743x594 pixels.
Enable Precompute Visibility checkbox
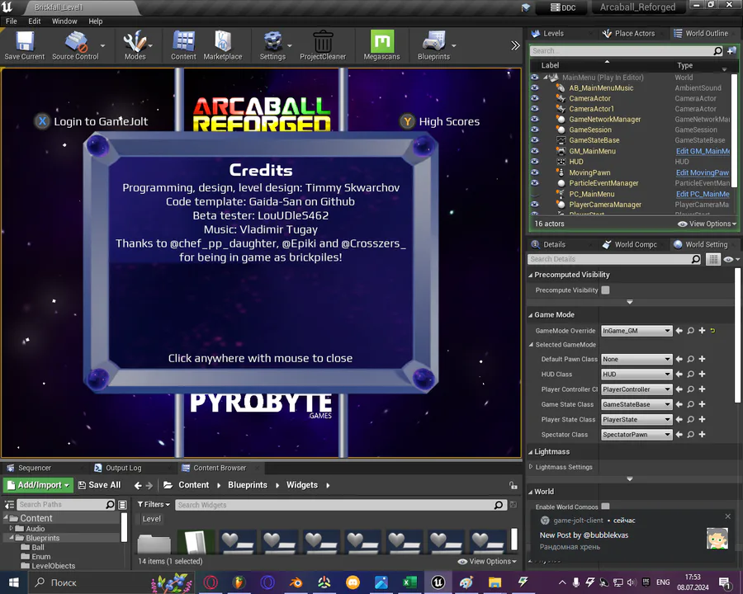606,290
